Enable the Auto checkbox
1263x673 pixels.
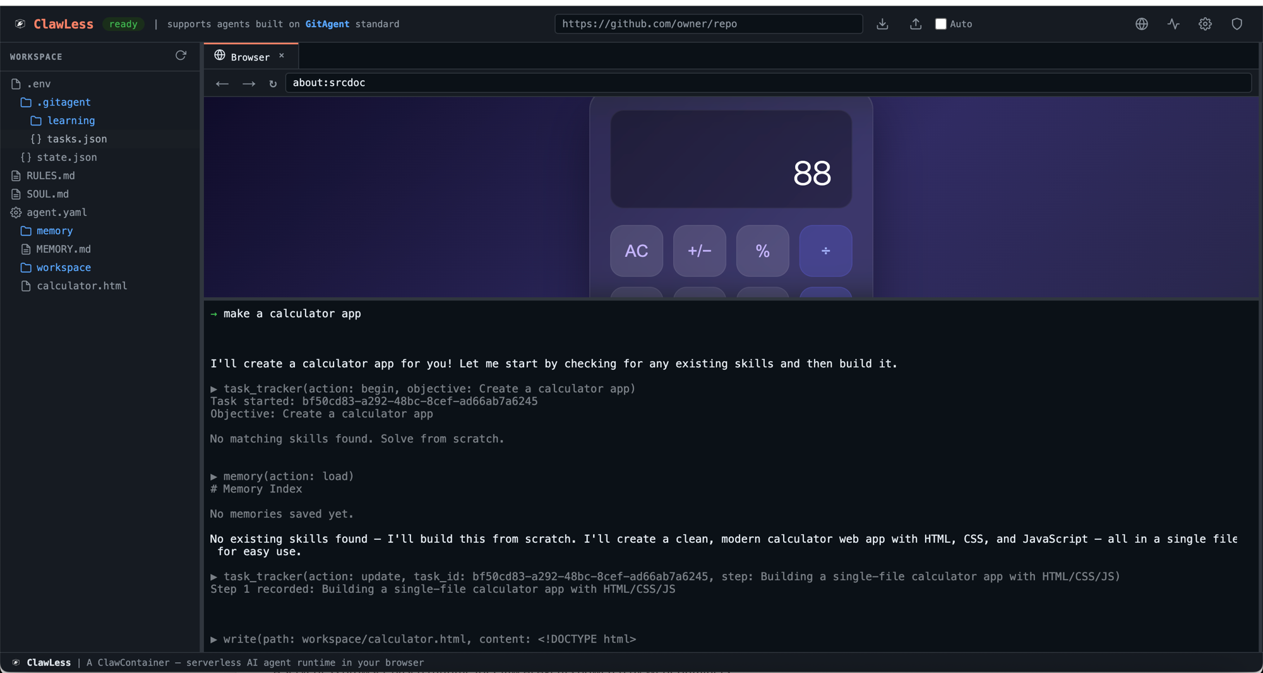[x=940, y=24]
